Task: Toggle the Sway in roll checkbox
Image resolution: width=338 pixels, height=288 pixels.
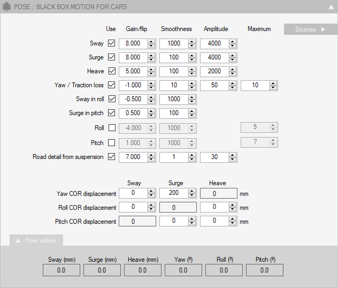Action: point(112,99)
